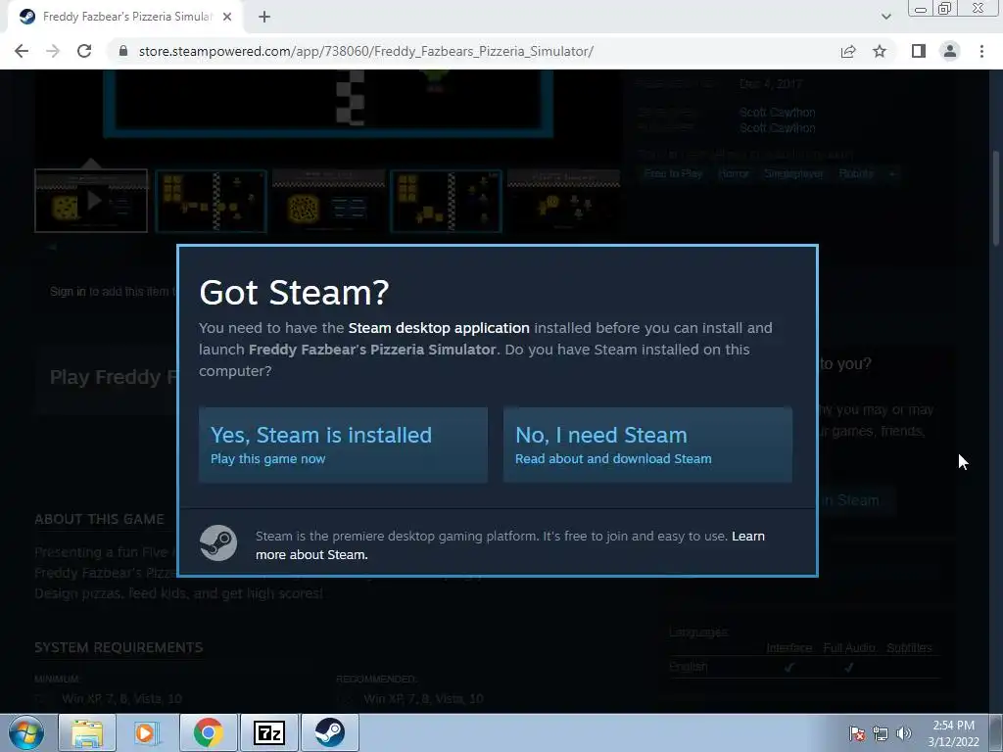Open Steam from the taskbar

[x=329, y=732]
